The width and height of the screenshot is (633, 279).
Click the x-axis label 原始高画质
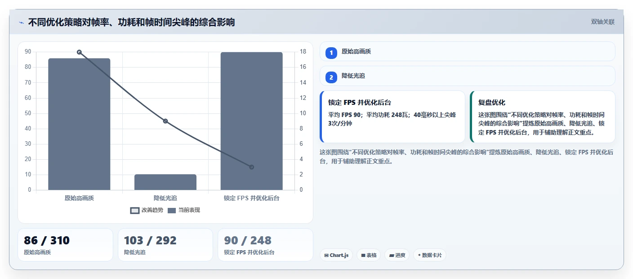click(x=79, y=198)
